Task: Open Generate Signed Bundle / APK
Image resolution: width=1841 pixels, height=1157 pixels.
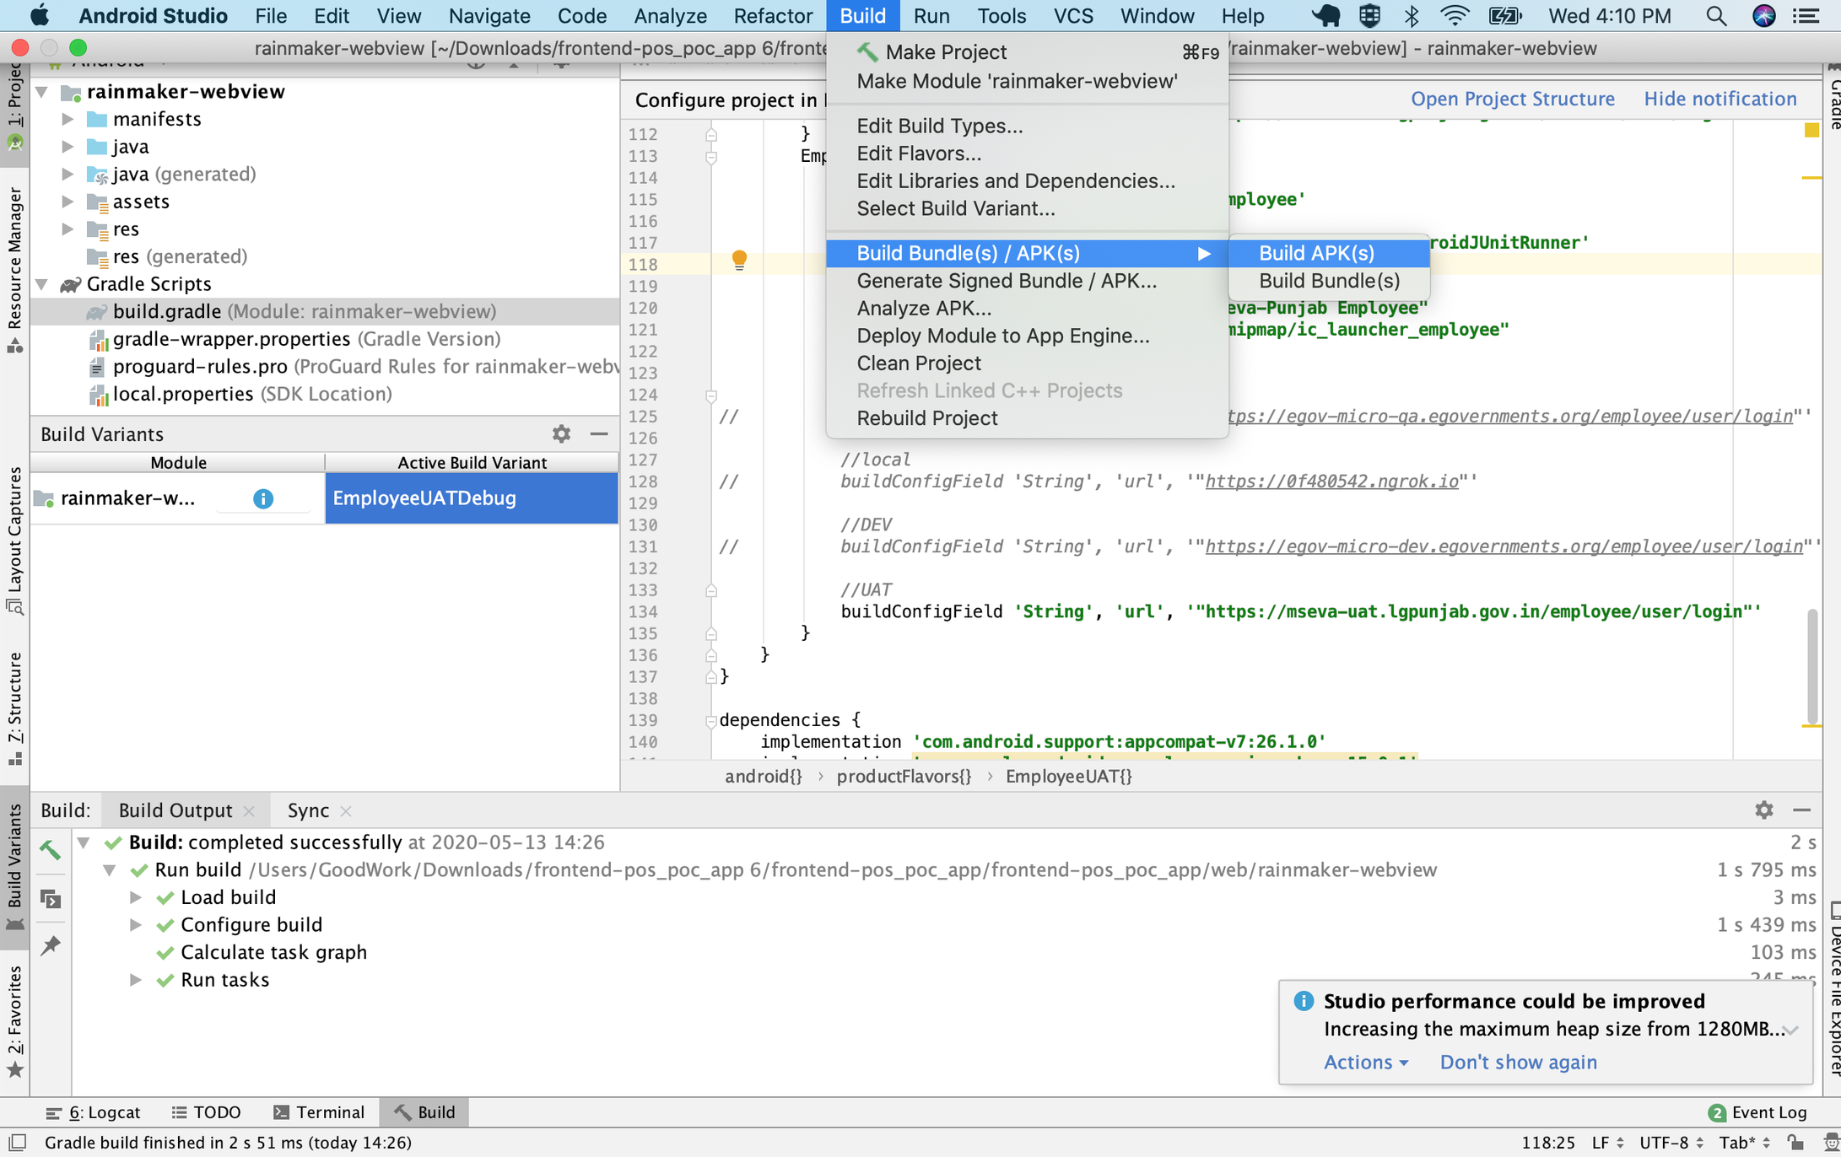Action: 1027,281
